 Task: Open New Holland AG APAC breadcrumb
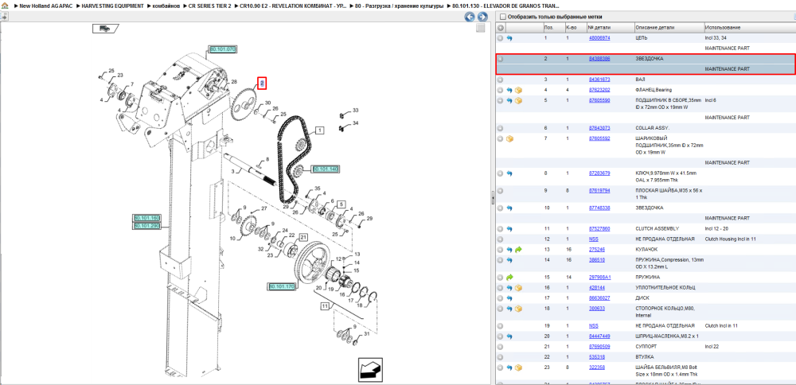45,6
